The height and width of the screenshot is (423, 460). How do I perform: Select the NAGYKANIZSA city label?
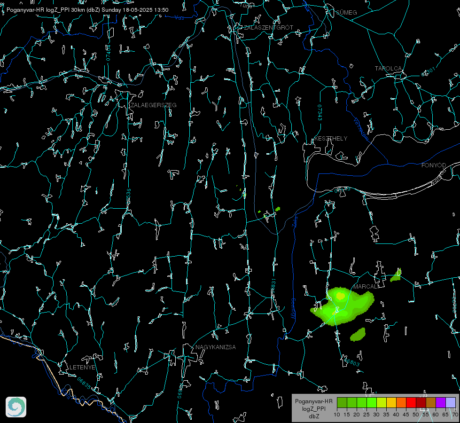[216, 347]
